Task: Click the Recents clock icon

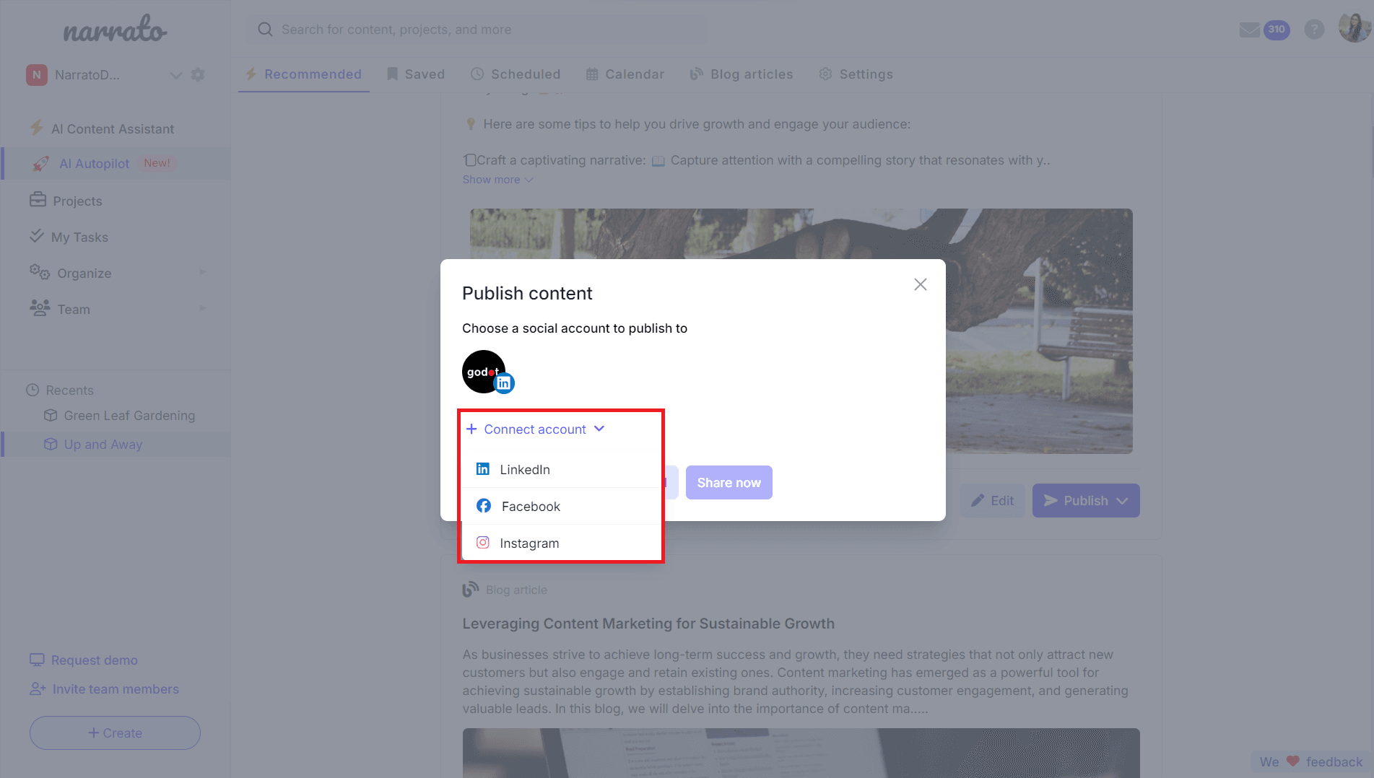Action: (32, 390)
